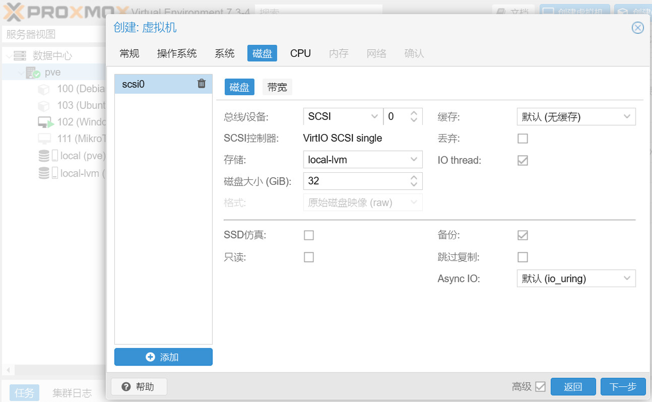Collapse the 数据中心 tree node
This screenshot has height=402, width=652.
[x=8, y=56]
